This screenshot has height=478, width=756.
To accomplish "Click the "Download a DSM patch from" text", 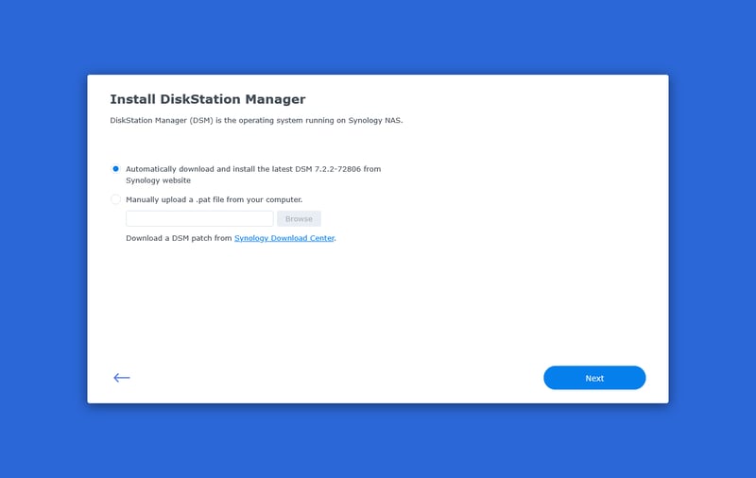I will 179,238.
